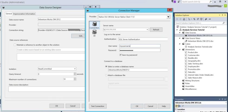Screen dimensions: 228x112
Task: Open the Server name dropdown
Action: point(147,30)
